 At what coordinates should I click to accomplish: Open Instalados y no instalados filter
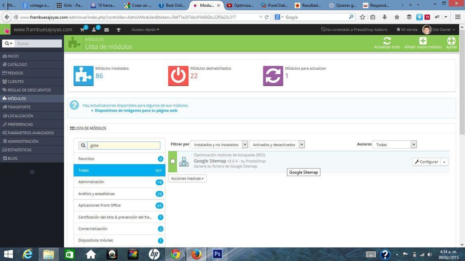[x=219, y=144]
